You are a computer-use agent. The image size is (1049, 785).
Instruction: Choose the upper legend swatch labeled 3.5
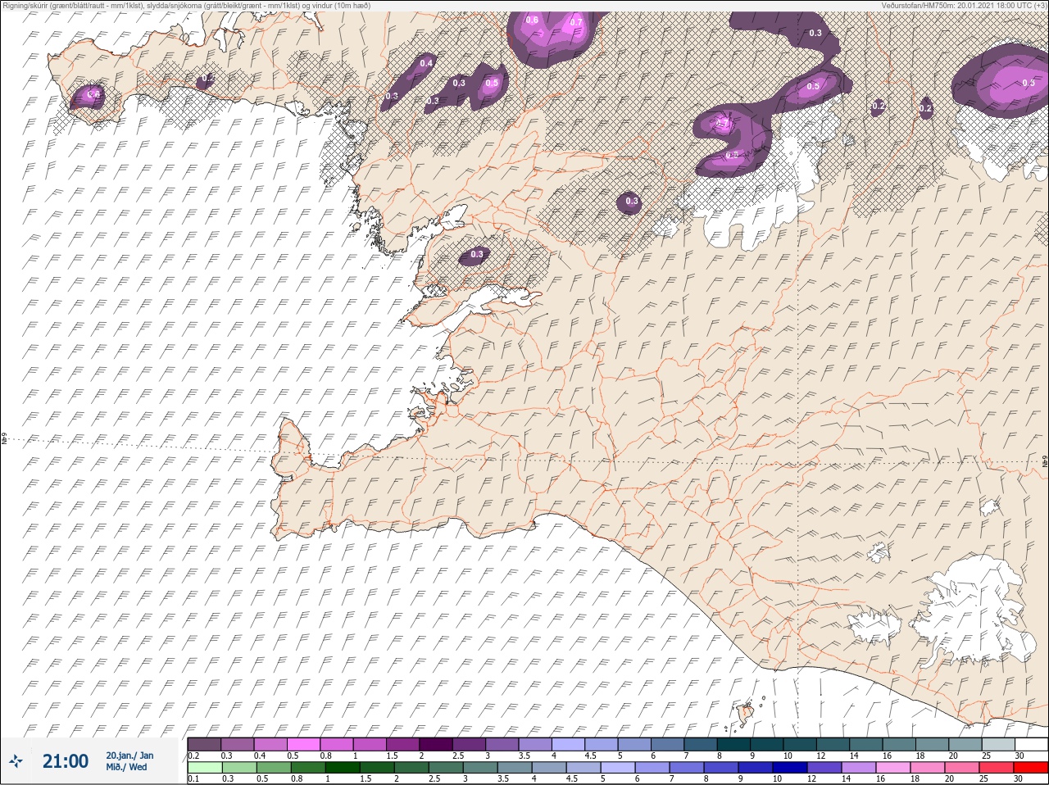click(537, 744)
